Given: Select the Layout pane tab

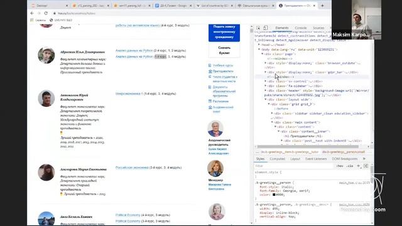Looking at the screenshot, I should pyautogui.click(x=295, y=159).
